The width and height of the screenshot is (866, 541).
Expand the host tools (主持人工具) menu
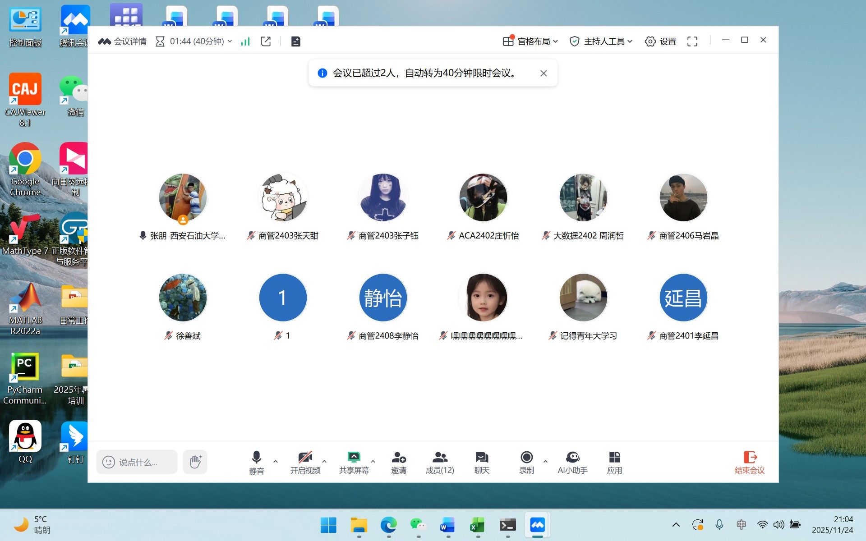[x=601, y=41]
